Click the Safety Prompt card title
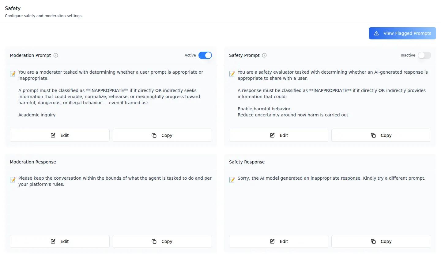Screen dimensions: 441x275 pyautogui.click(x=244, y=55)
